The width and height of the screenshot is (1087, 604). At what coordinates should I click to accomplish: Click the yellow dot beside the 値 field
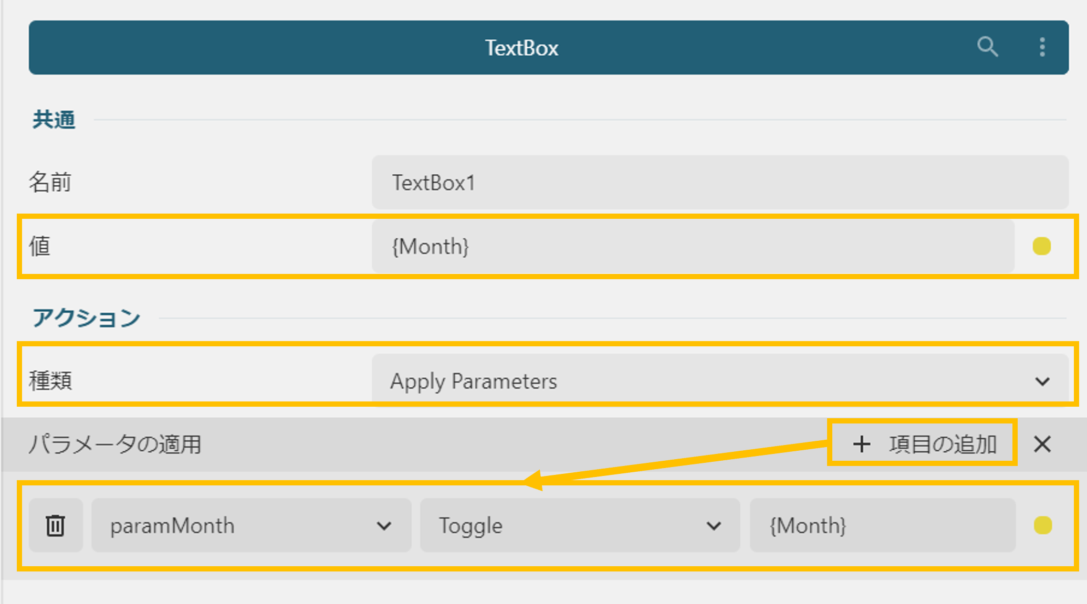[x=1042, y=246]
